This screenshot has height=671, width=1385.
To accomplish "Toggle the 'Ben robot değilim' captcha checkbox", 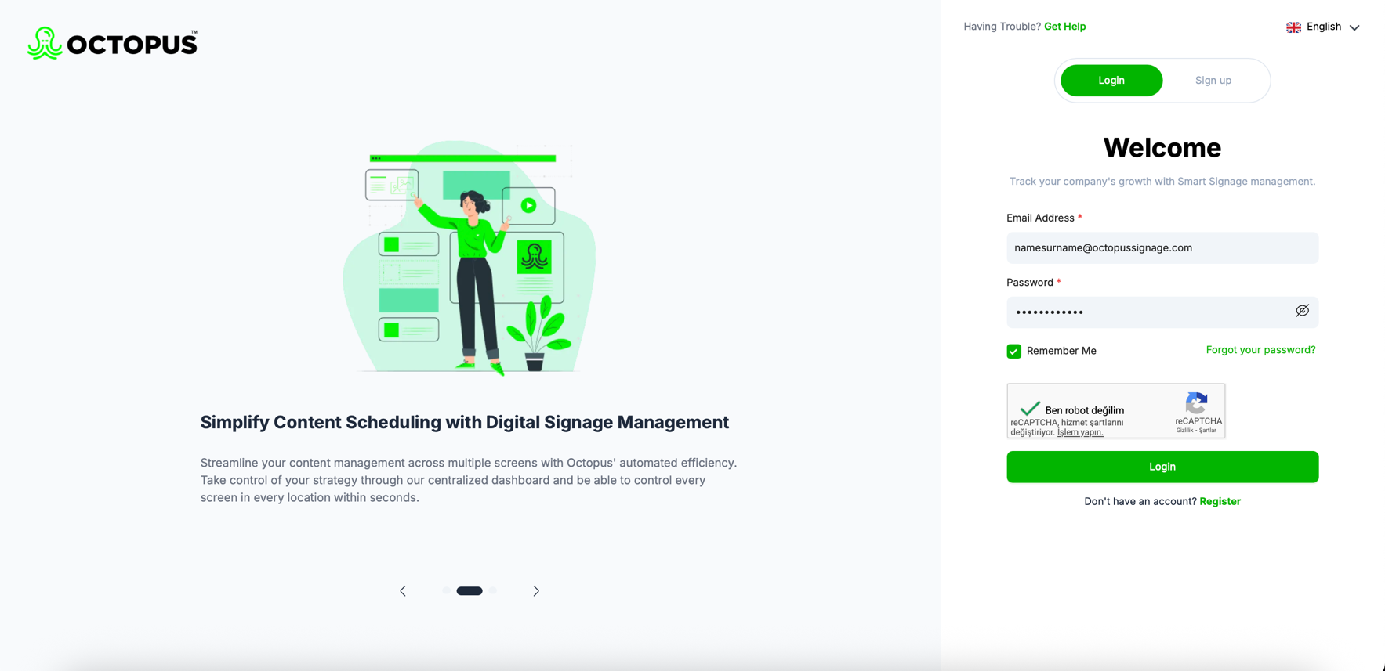I will click(x=1029, y=409).
